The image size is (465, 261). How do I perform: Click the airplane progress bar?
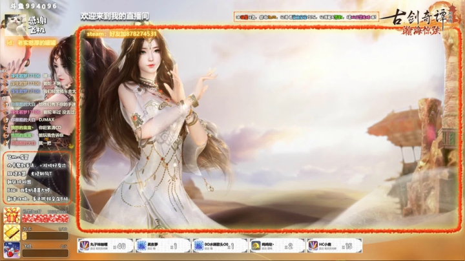click(45, 253)
